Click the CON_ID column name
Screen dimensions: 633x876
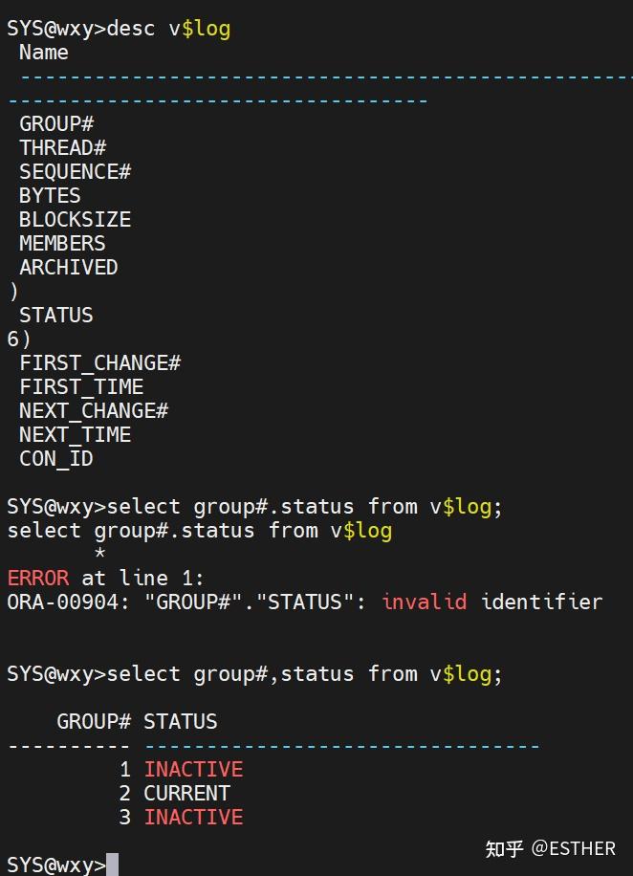click(x=55, y=458)
